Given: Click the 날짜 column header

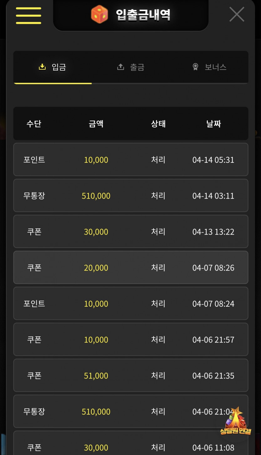Looking at the screenshot, I should [x=213, y=124].
